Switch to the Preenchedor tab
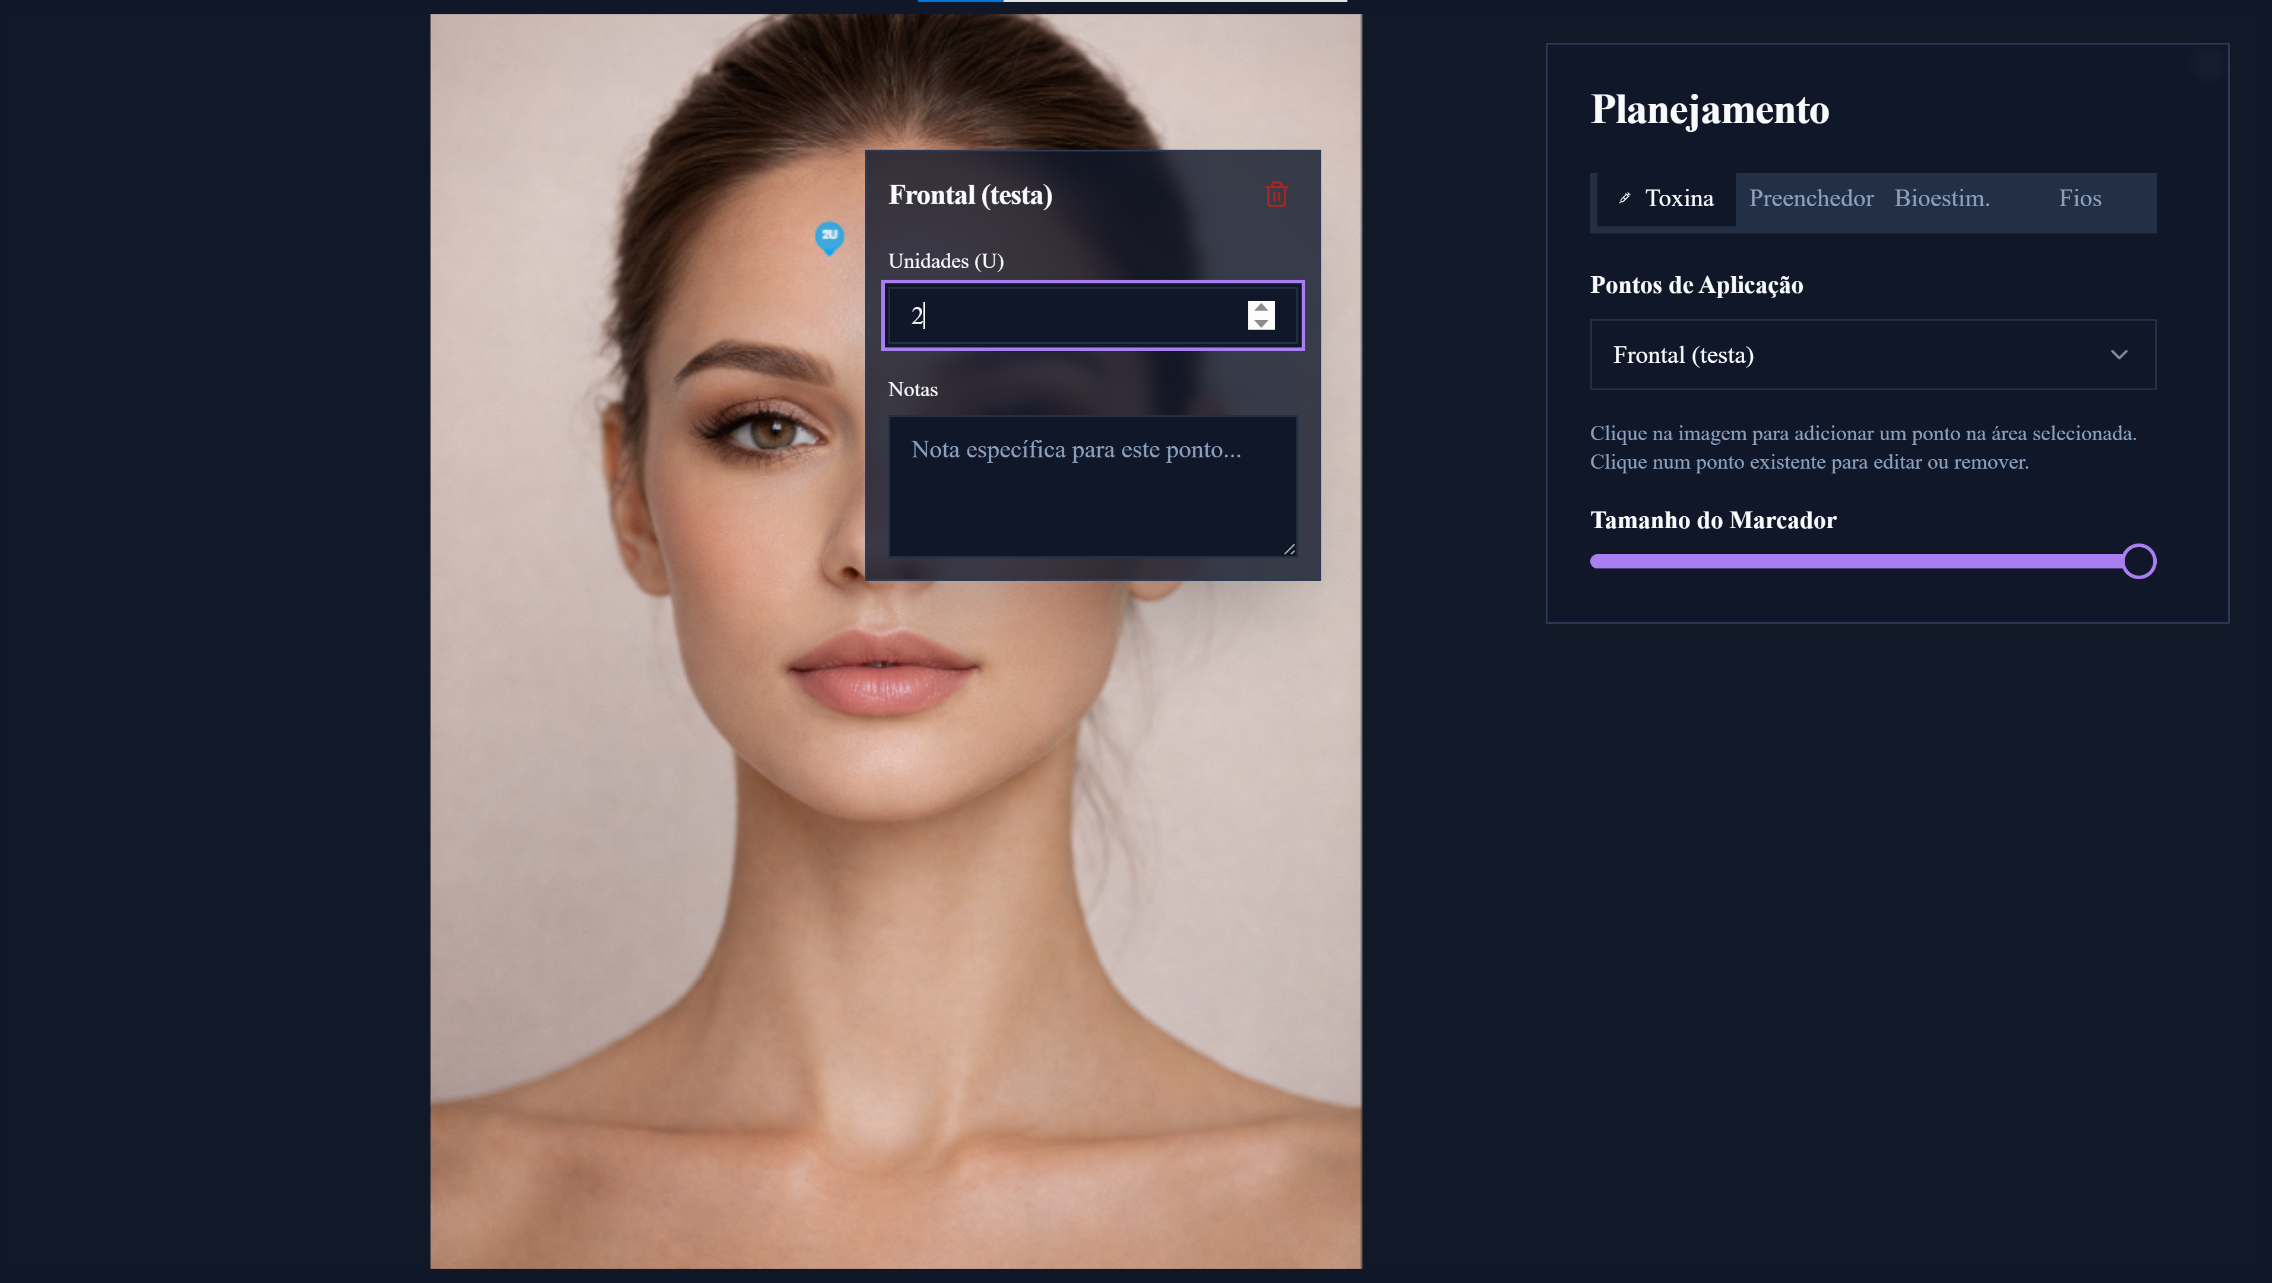 pos(1811,198)
